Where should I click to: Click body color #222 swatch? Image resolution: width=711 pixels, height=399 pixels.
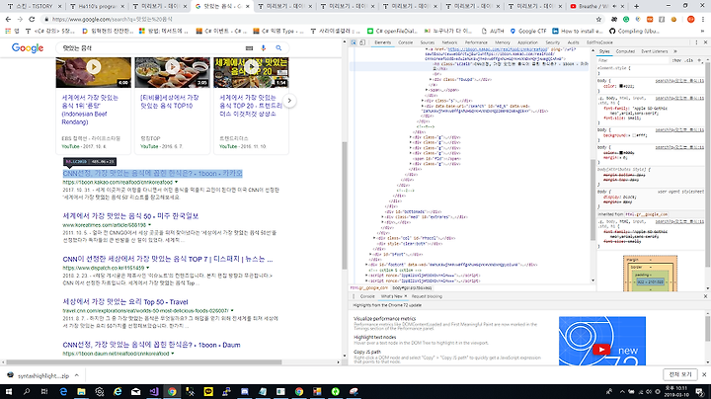coord(621,86)
